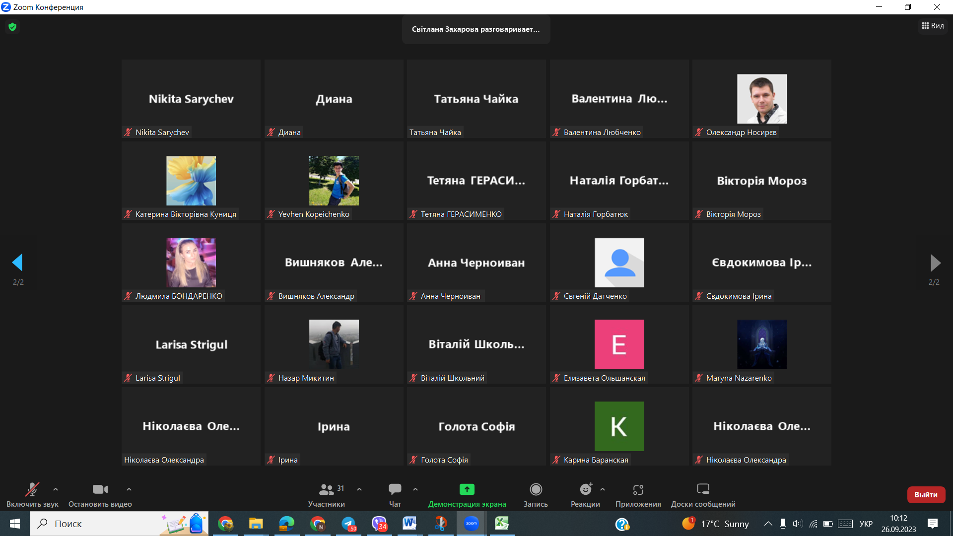The height and width of the screenshot is (536, 953).
Task: Expand chat options arrow next to Чат
Action: pos(415,489)
